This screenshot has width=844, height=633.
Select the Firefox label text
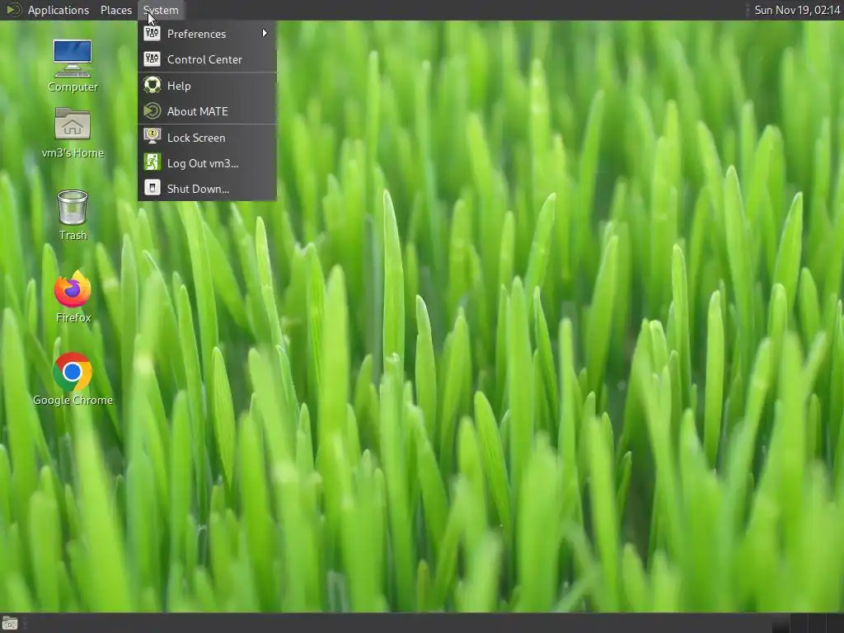(73, 317)
